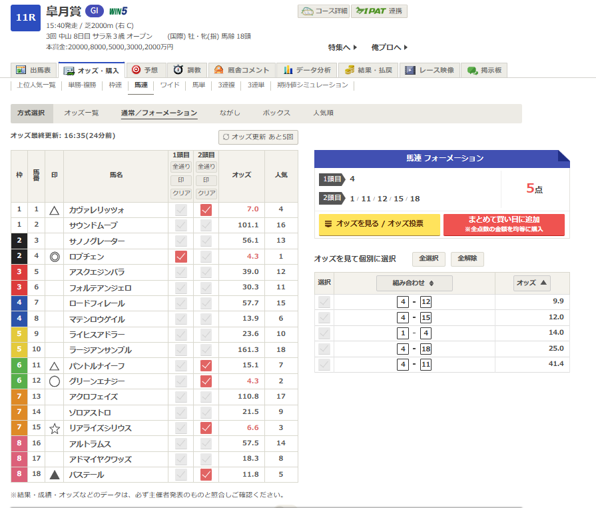Select the ボックス betting method tab
This screenshot has height=508, width=596.
click(276, 113)
